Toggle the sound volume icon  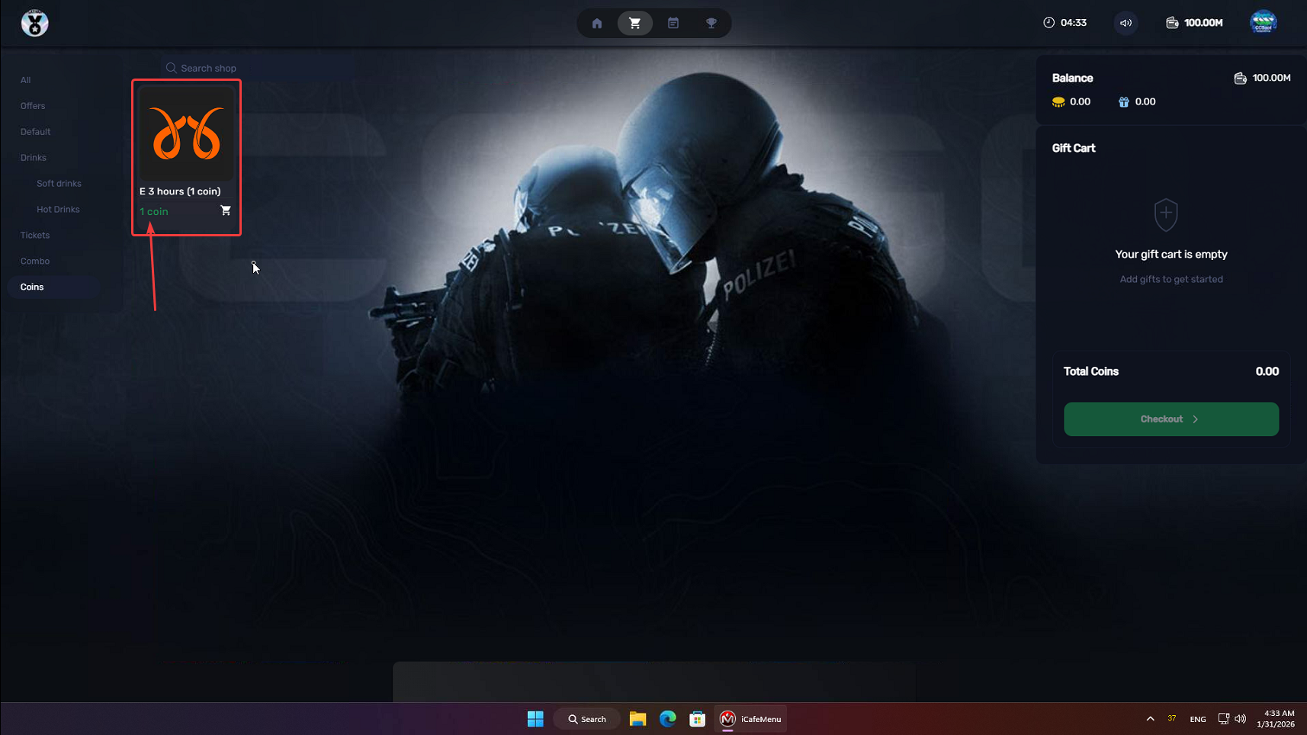[1126, 23]
